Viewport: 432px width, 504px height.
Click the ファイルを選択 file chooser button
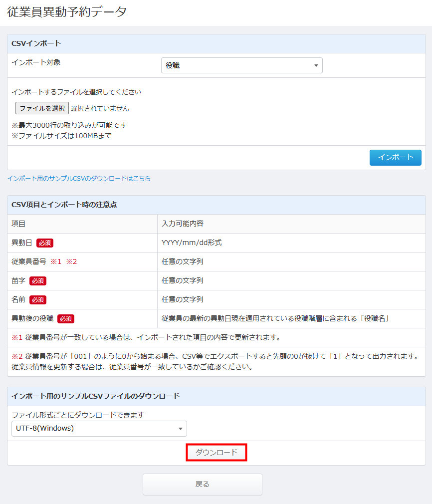(42, 108)
